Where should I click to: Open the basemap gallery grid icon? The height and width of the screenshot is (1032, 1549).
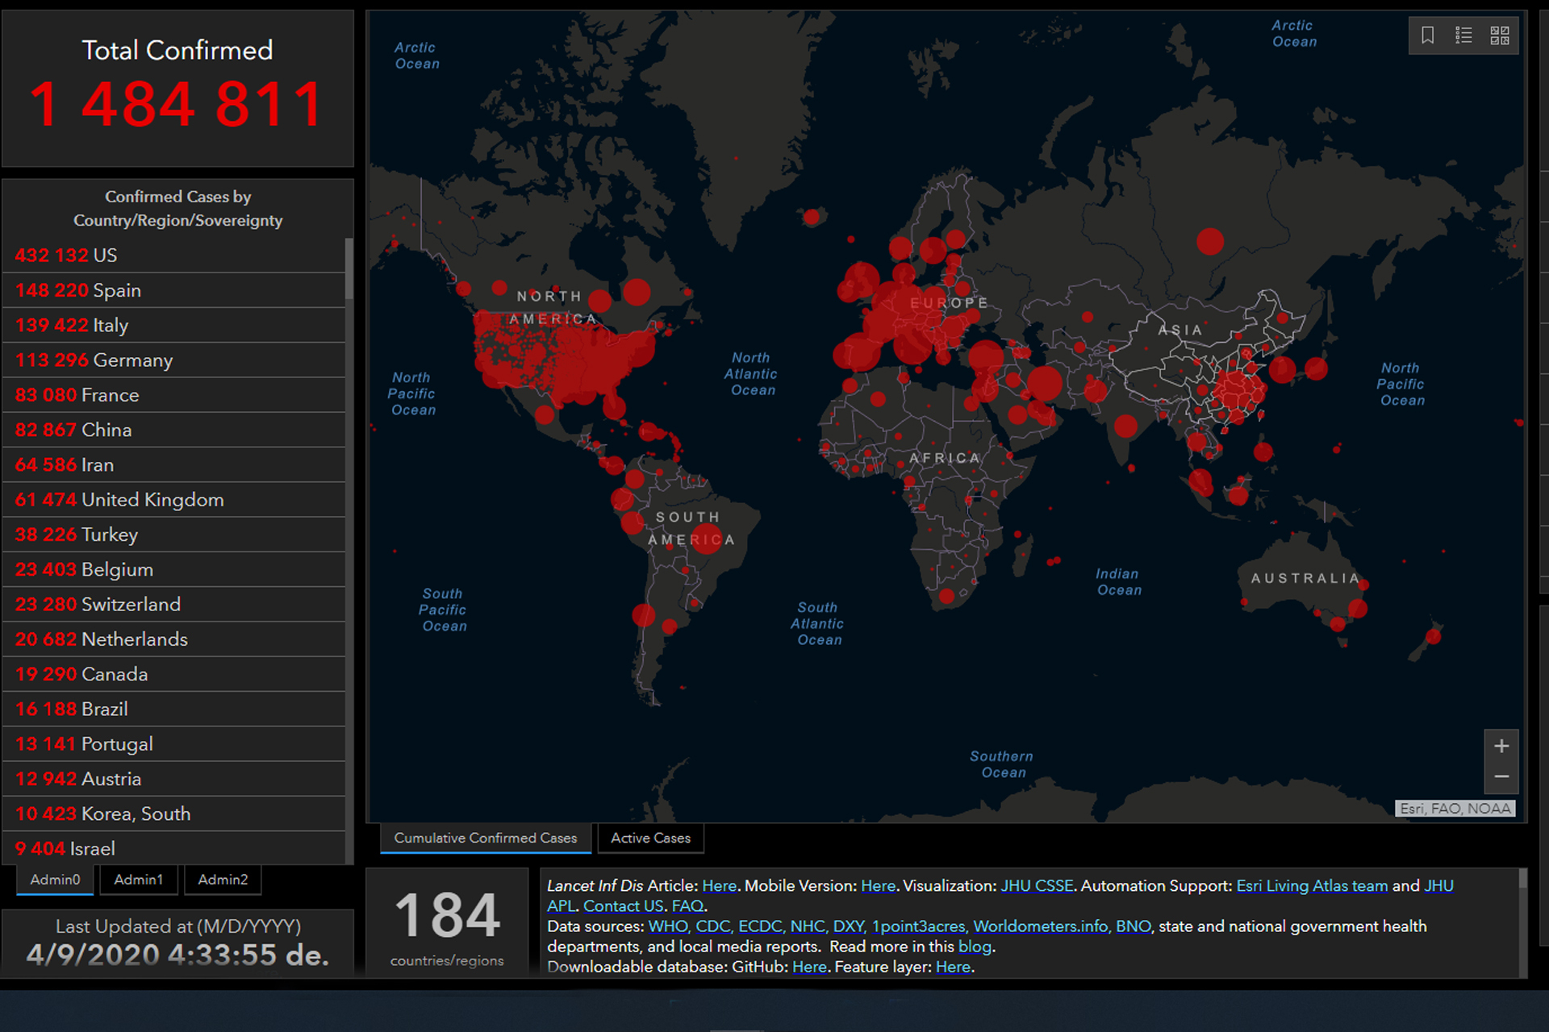1499,35
